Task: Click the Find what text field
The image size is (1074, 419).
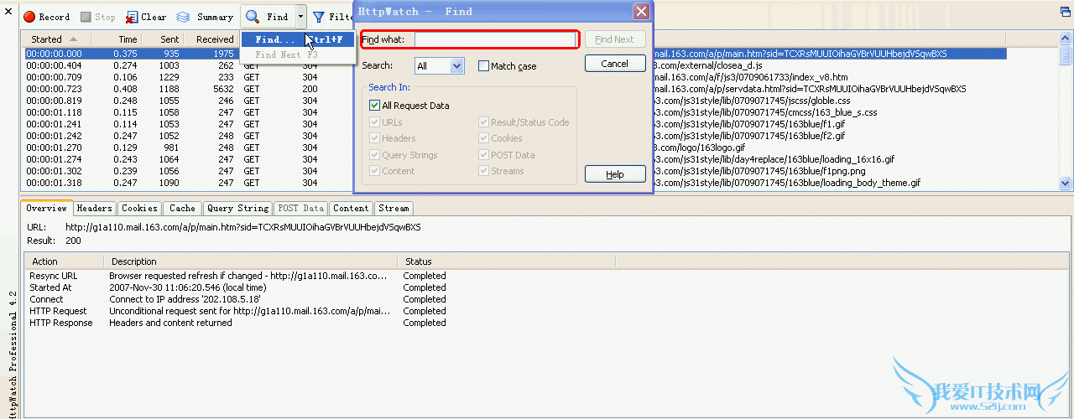Action: click(494, 39)
